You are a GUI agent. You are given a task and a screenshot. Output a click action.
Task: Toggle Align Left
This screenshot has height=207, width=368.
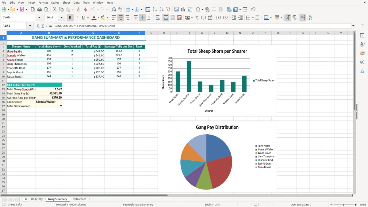pos(114,18)
